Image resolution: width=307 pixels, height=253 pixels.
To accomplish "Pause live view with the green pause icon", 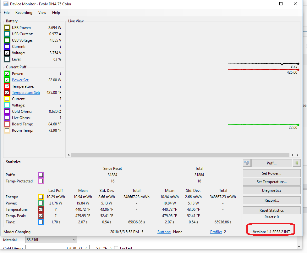I will tap(297, 163).
